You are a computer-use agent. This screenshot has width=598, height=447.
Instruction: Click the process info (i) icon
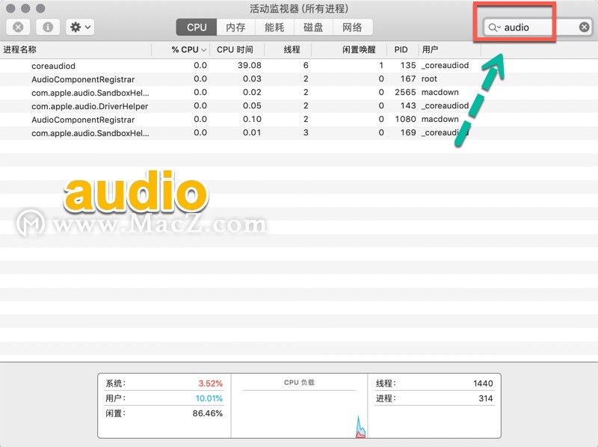(x=48, y=27)
